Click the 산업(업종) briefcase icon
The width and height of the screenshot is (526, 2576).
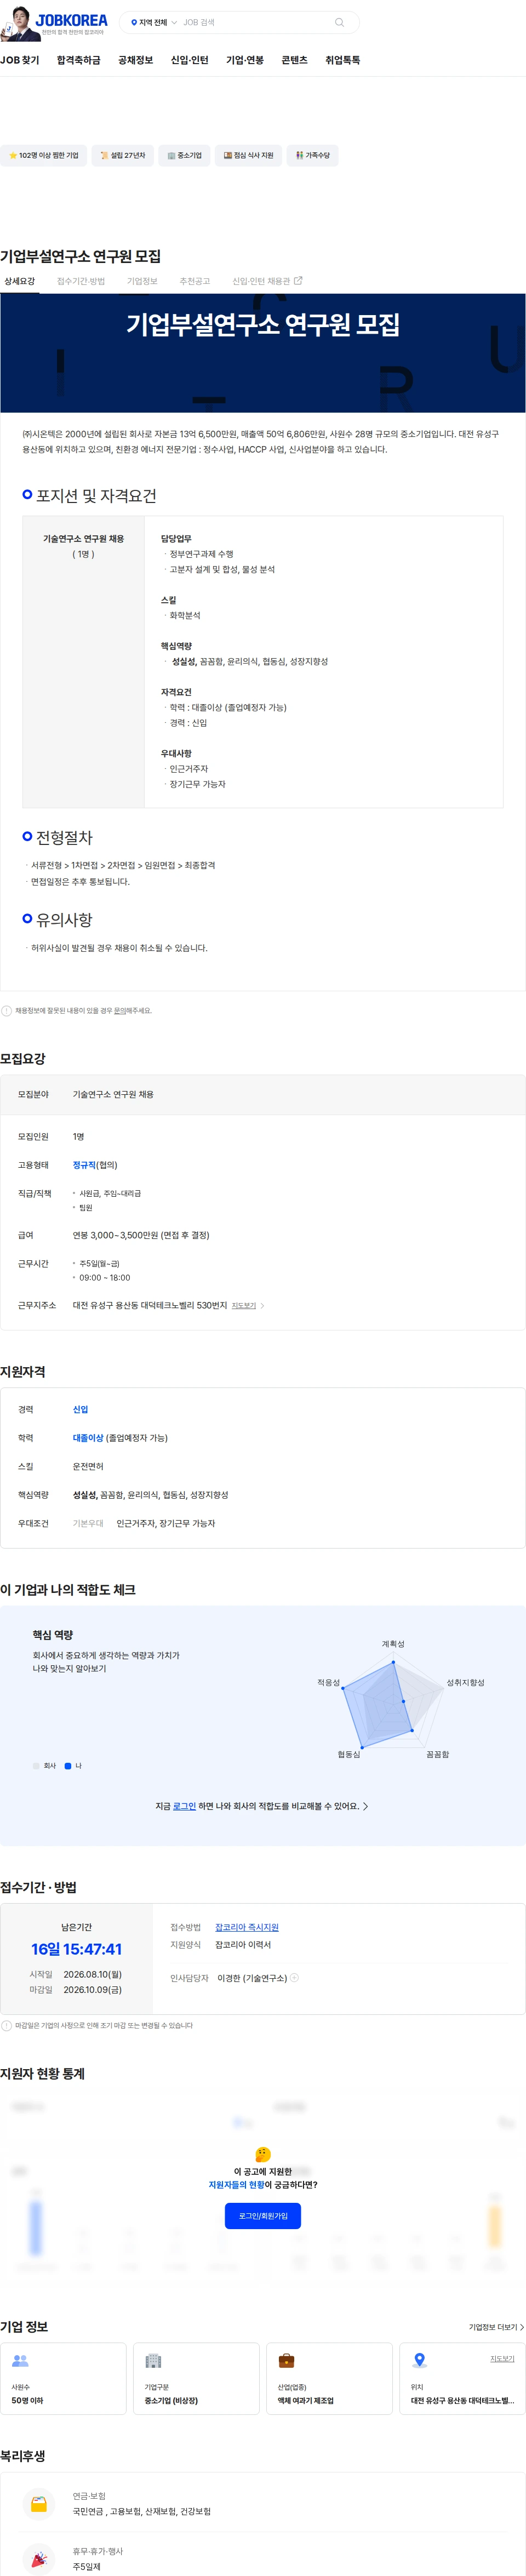point(286,2360)
